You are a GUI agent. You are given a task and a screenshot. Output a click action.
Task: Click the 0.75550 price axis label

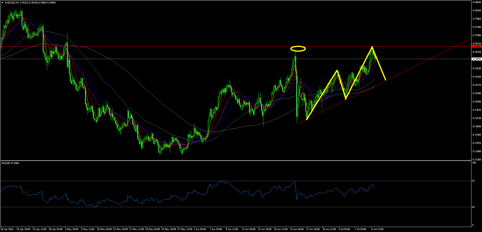point(477,69)
